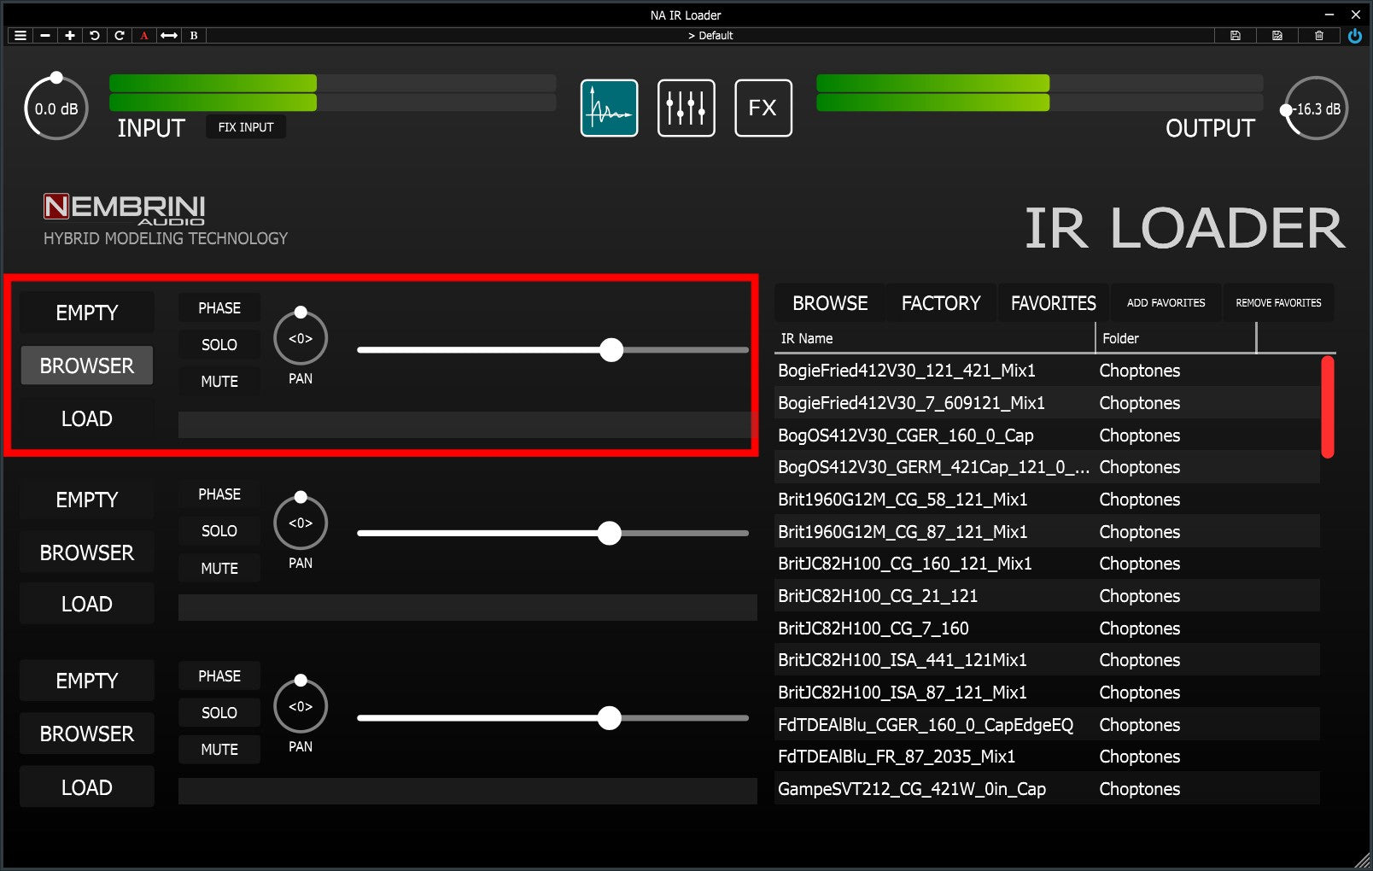
Task: Click the redo arrow icon
Action: click(x=120, y=36)
